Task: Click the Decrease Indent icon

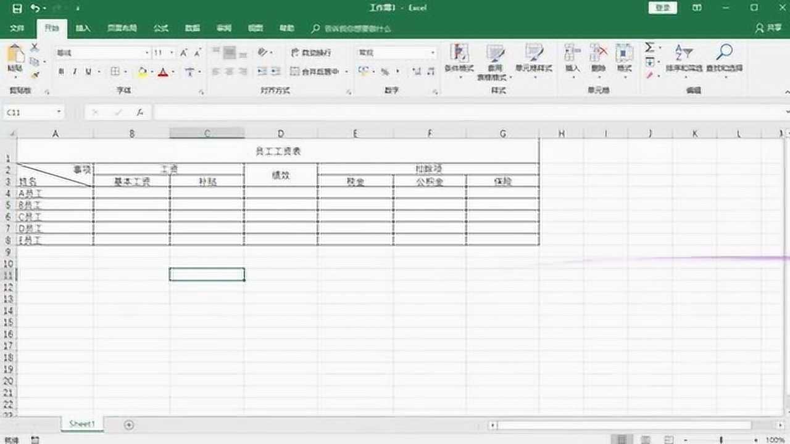Action: 262,72
